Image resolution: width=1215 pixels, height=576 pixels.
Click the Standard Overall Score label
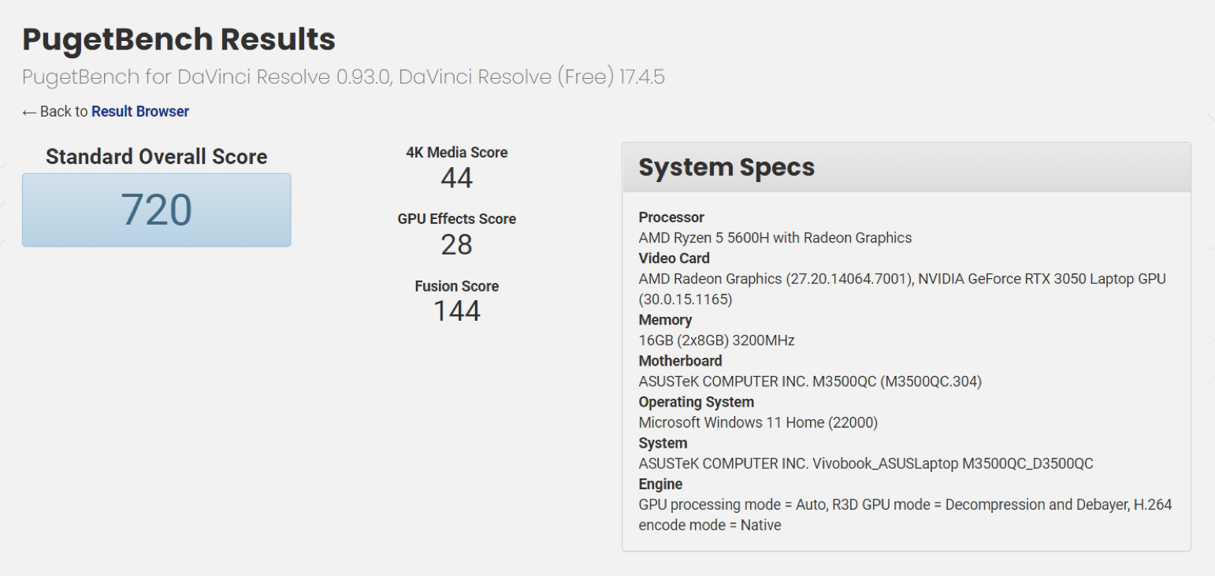(156, 157)
